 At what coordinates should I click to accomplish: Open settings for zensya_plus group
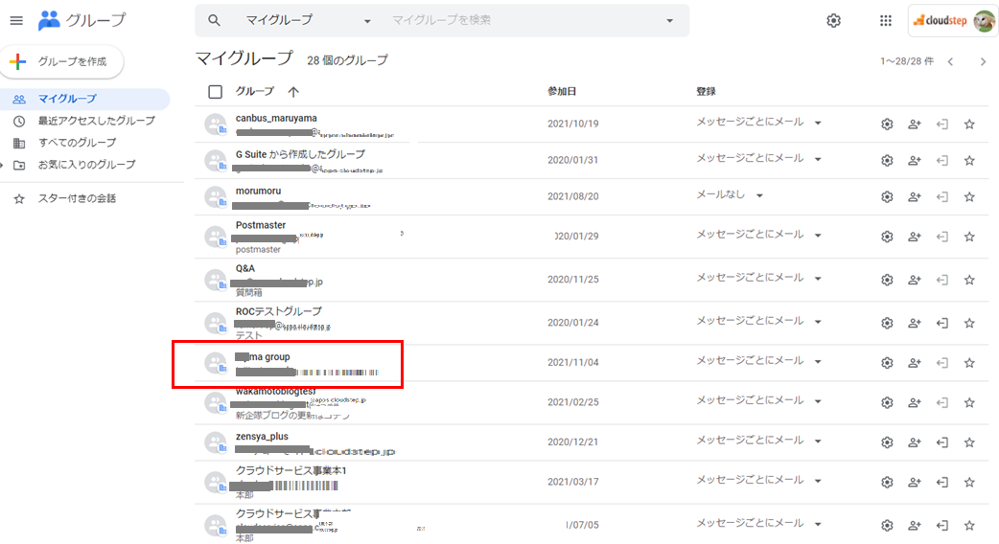pos(887,442)
